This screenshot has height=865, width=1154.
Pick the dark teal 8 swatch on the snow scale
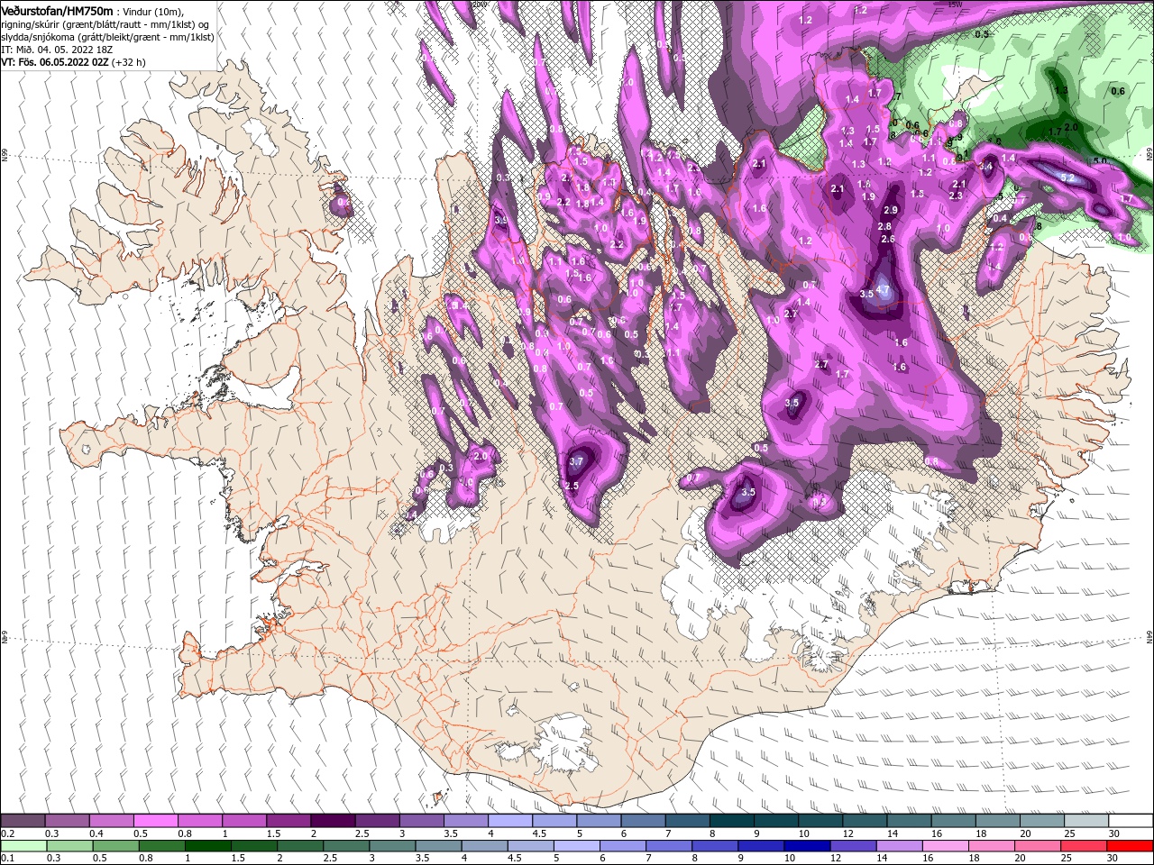pyautogui.click(x=732, y=821)
